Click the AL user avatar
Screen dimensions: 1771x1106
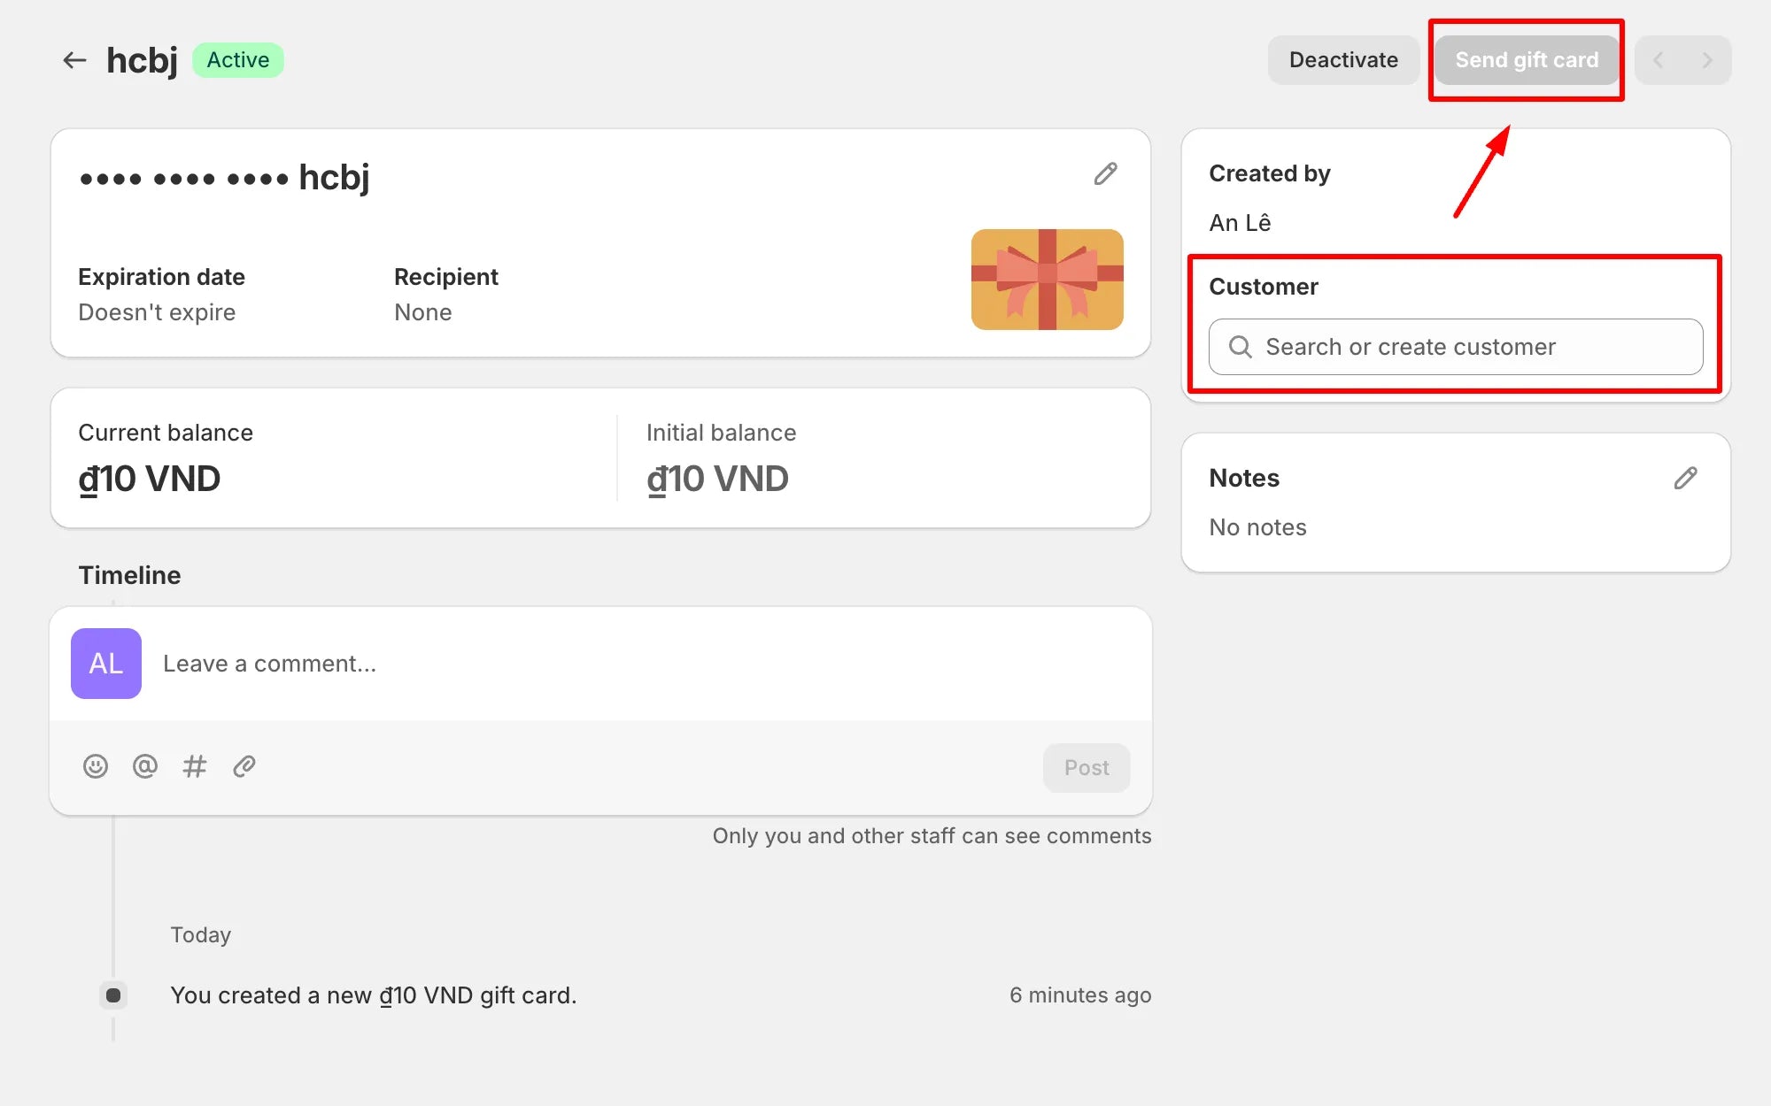pos(106,664)
